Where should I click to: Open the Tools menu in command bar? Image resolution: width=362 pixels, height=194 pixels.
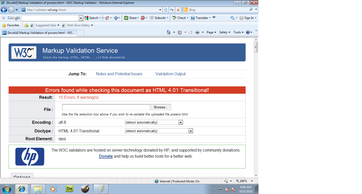point(238,32)
